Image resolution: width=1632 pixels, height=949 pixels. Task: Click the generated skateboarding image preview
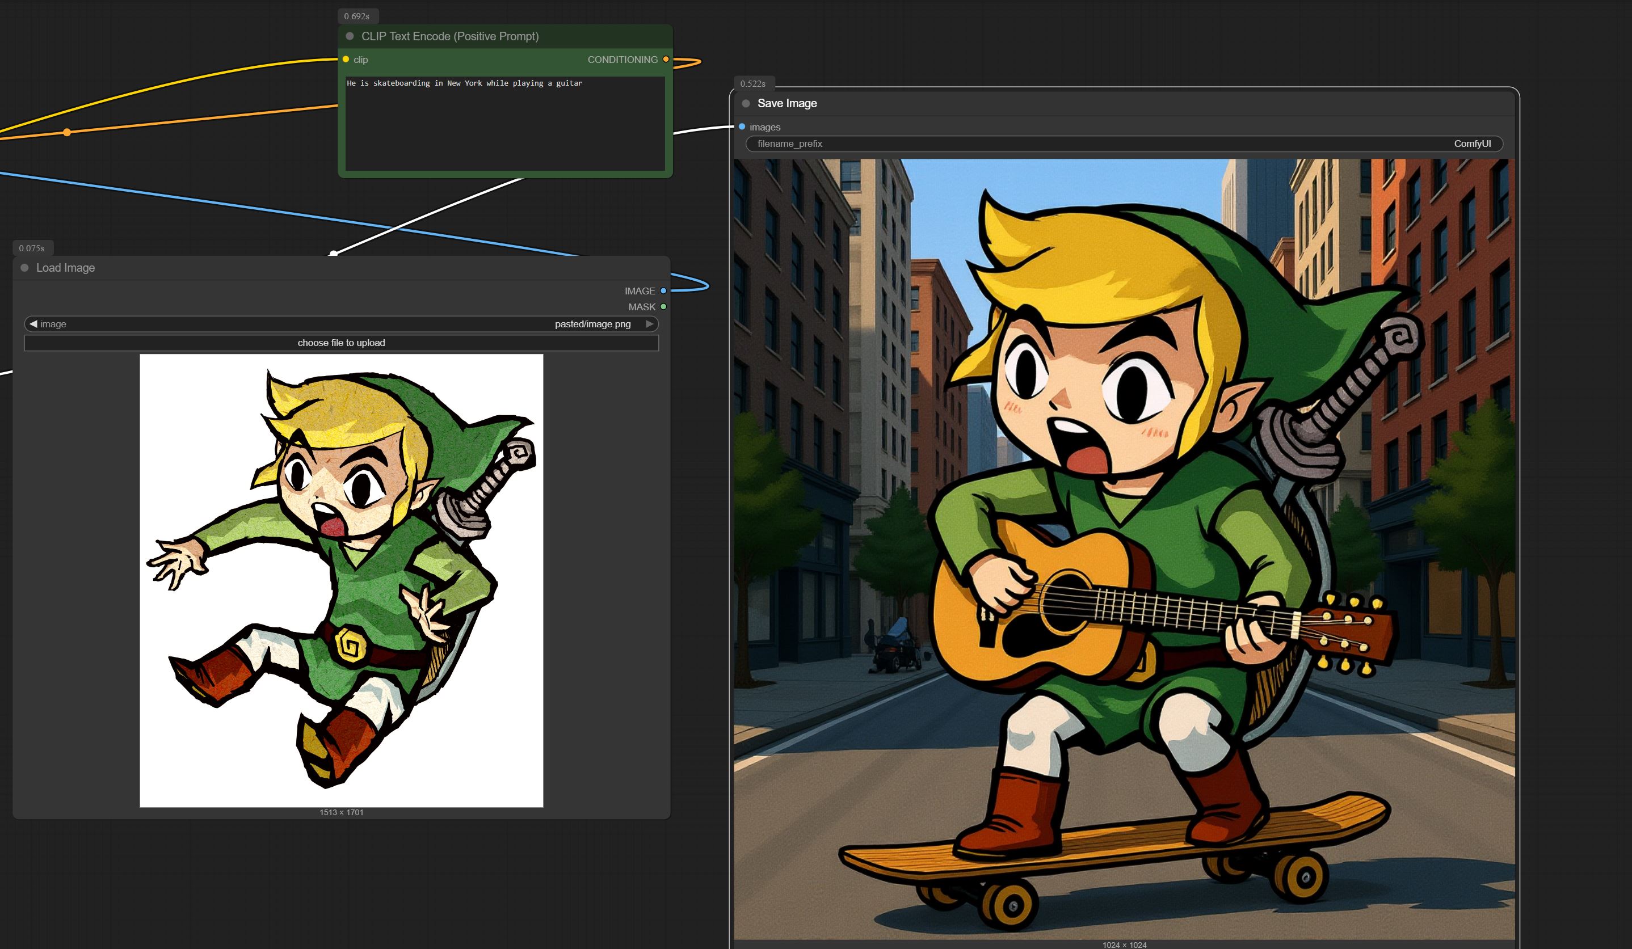(1124, 549)
